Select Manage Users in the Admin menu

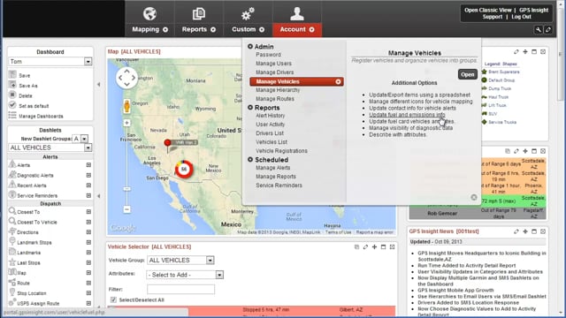click(273, 64)
